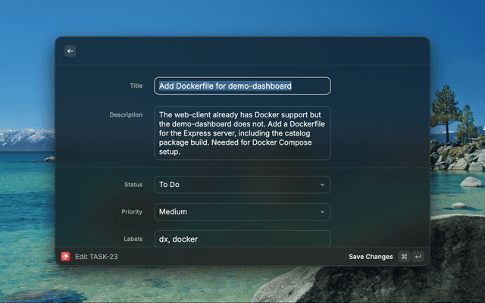Screen dimensions: 485x303
Task: Go back using the arrow button
Action: point(70,51)
